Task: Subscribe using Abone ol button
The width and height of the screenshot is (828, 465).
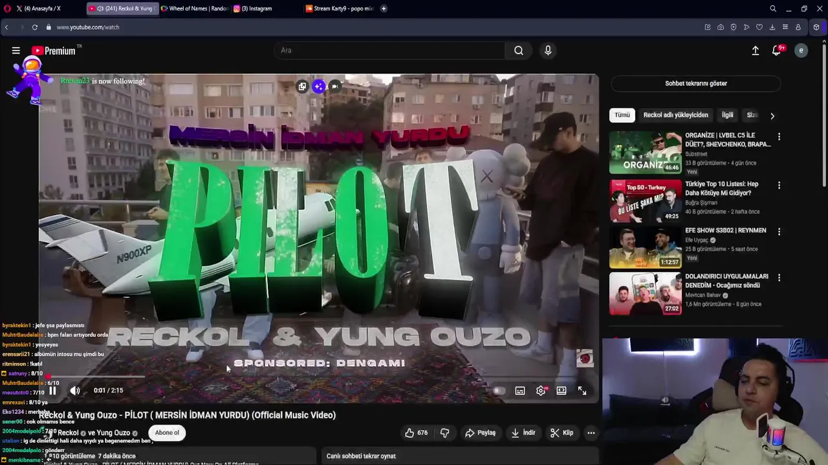Action: [167, 433]
